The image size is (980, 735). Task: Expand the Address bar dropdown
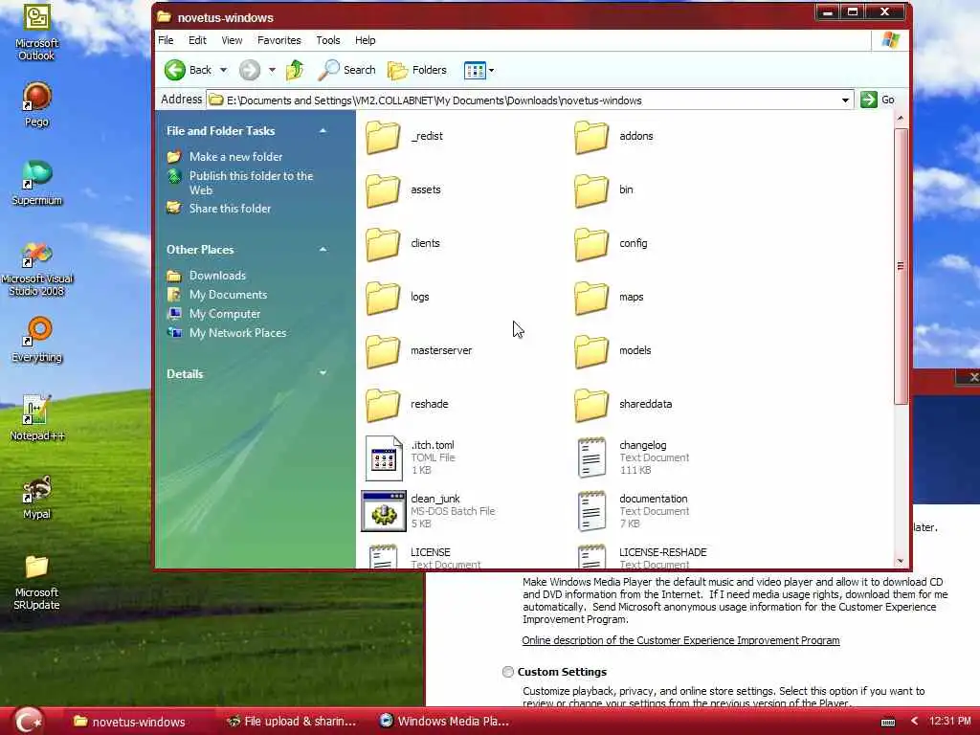(x=845, y=100)
